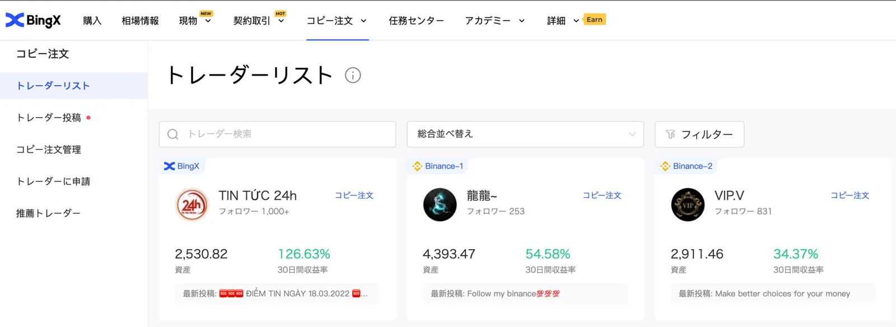This screenshot has width=896, height=327.
Task: Open VIP.V trader avatar
Action: tap(688, 205)
